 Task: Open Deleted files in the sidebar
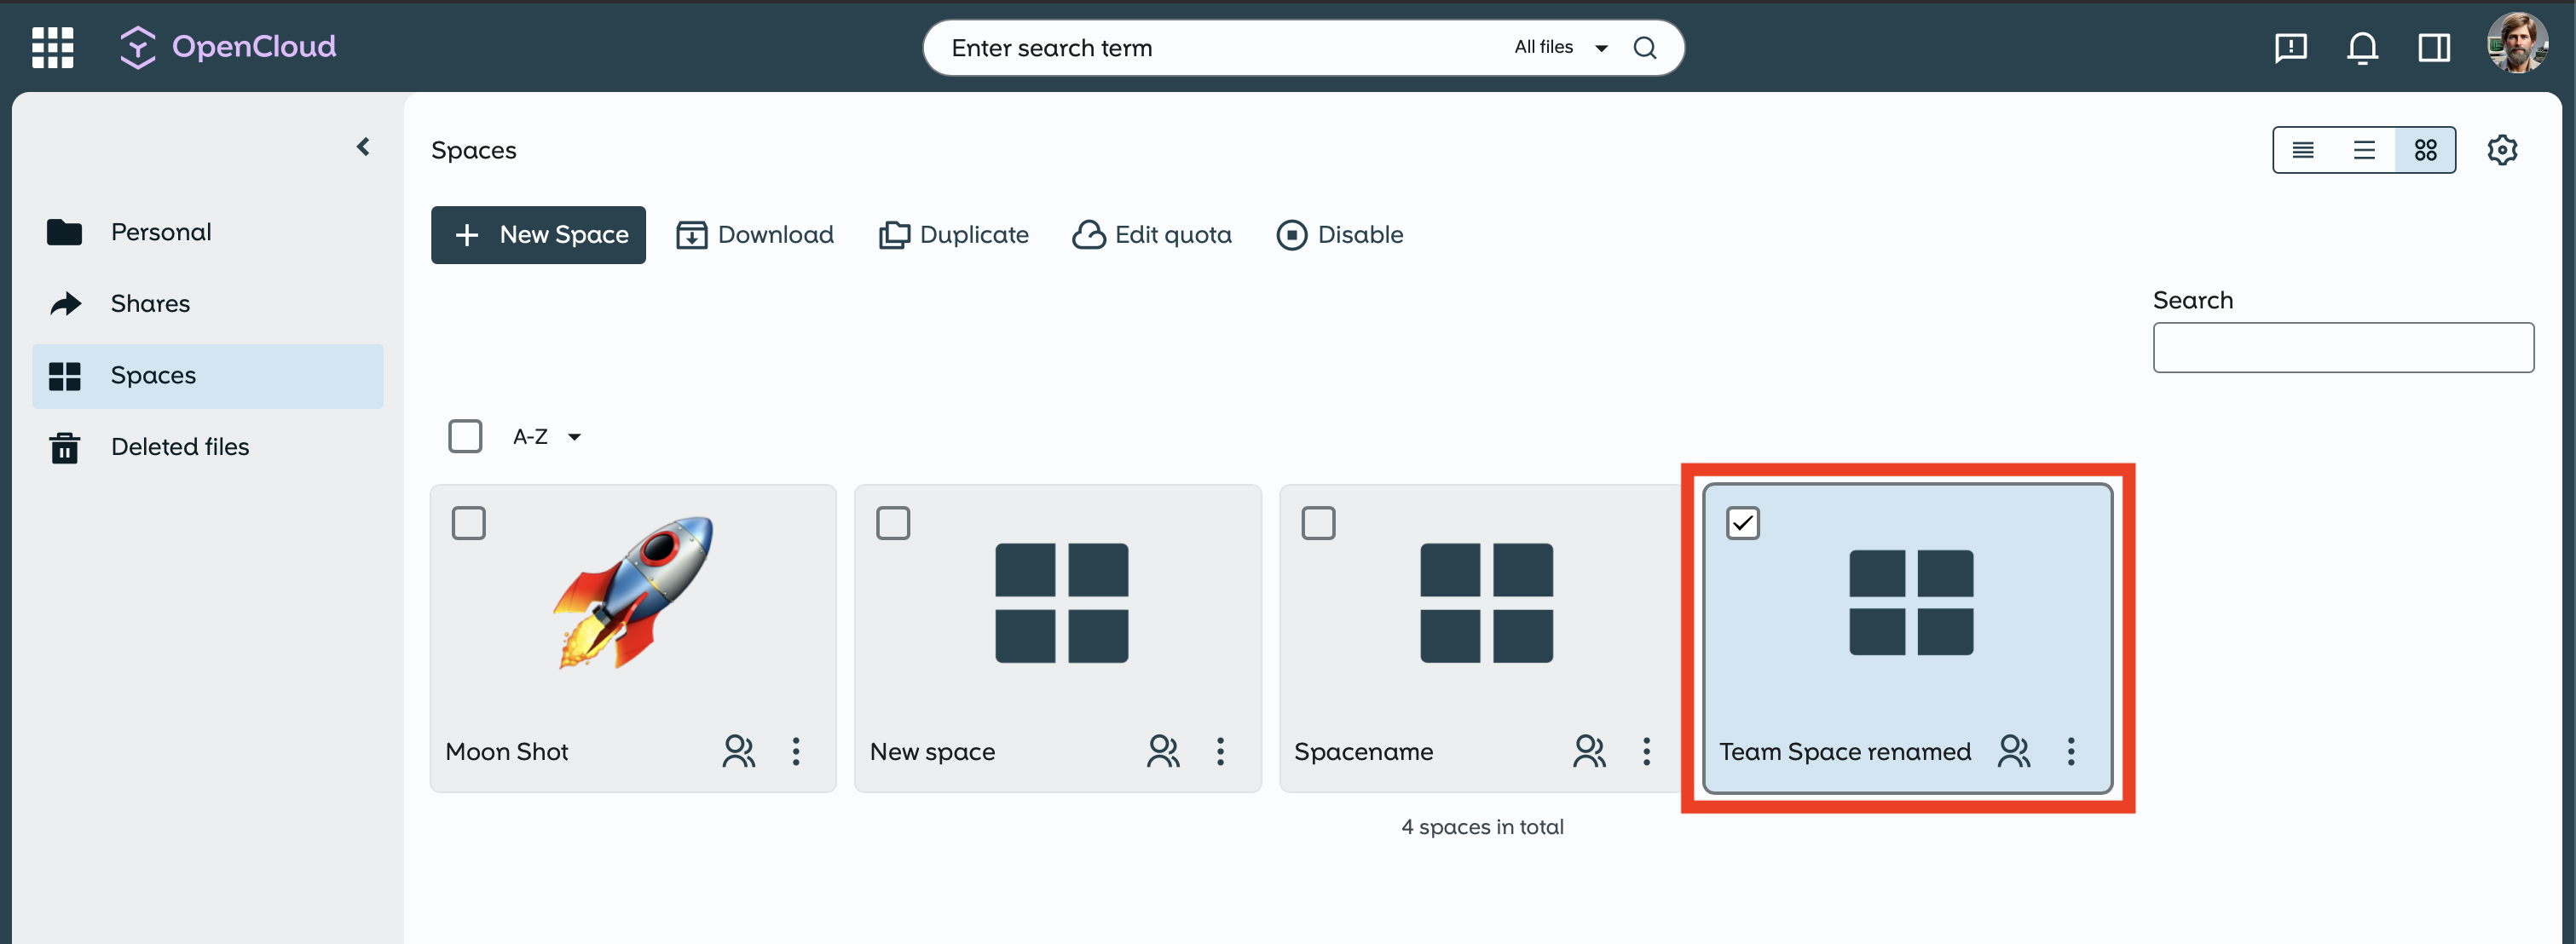click(180, 447)
